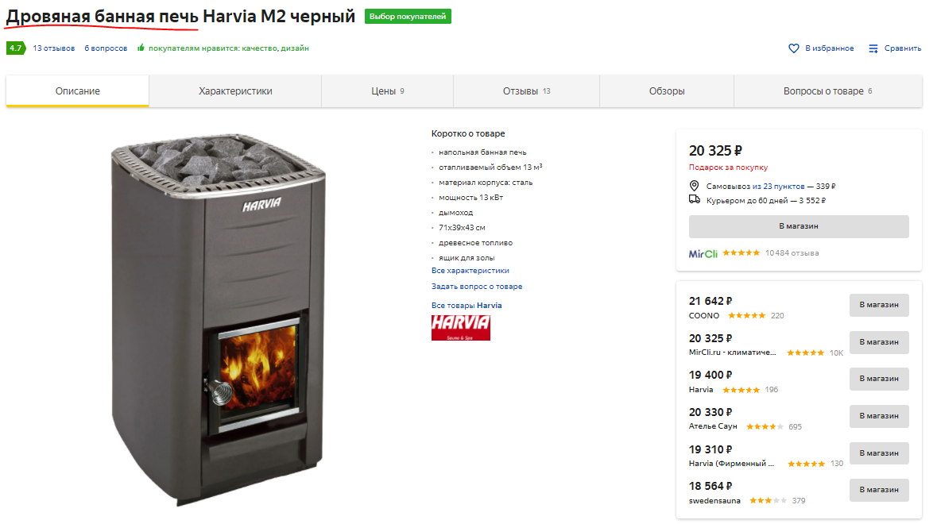Click В магазин button for 20 325 ₽ main offer
Image resolution: width=937 pixels, height=524 pixels.
[x=799, y=226]
